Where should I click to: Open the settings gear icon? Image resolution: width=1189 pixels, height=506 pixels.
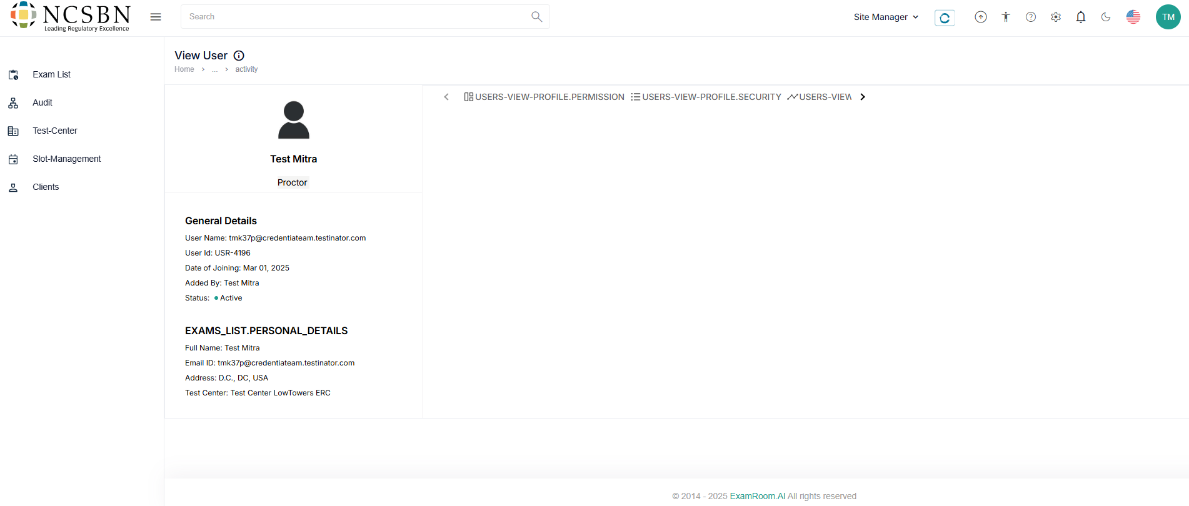tap(1056, 17)
